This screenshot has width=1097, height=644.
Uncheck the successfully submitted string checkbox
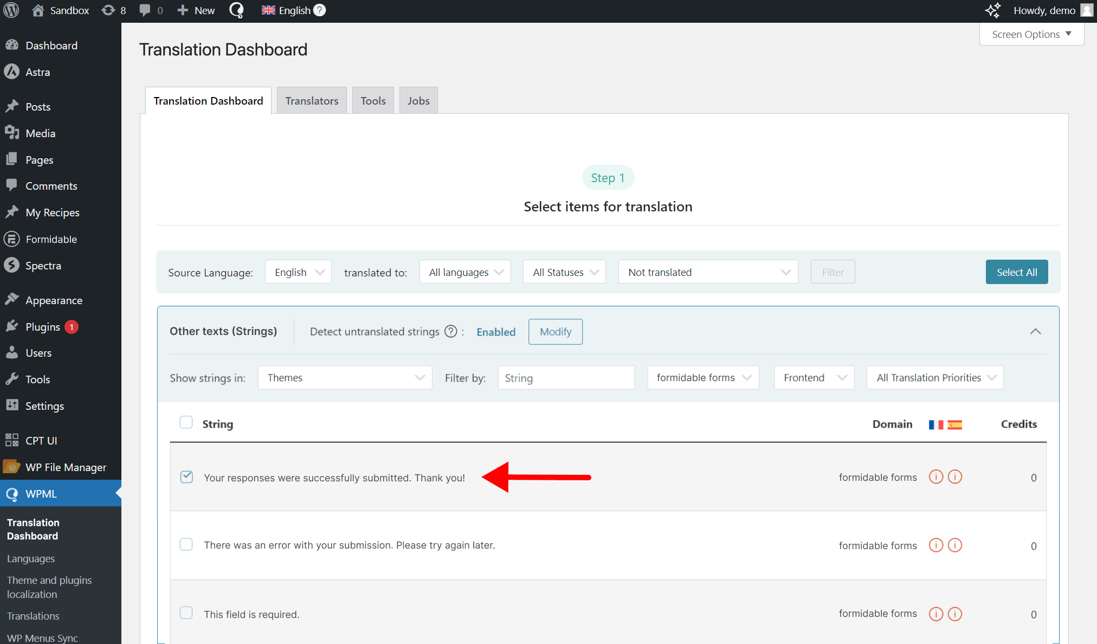coord(186,476)
